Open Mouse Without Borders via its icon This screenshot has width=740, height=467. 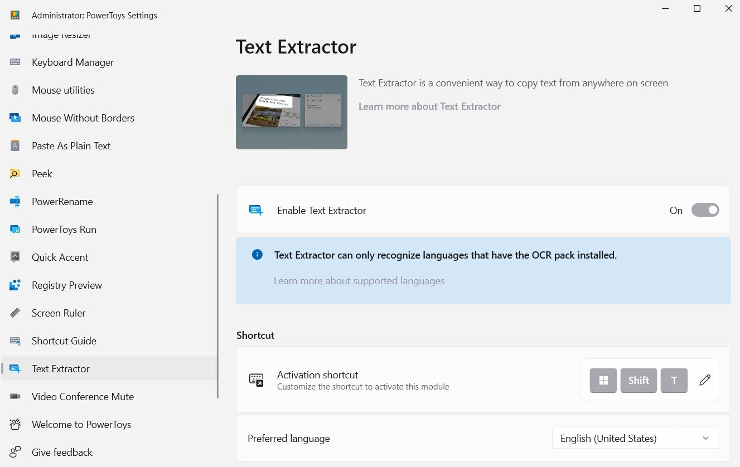tap(15, 118)
